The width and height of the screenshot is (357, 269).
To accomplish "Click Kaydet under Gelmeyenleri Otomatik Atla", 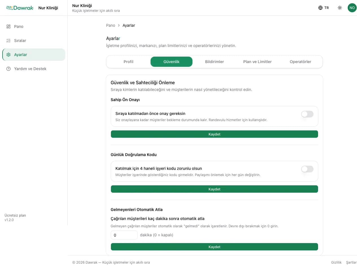I will (x=214, y=247).
